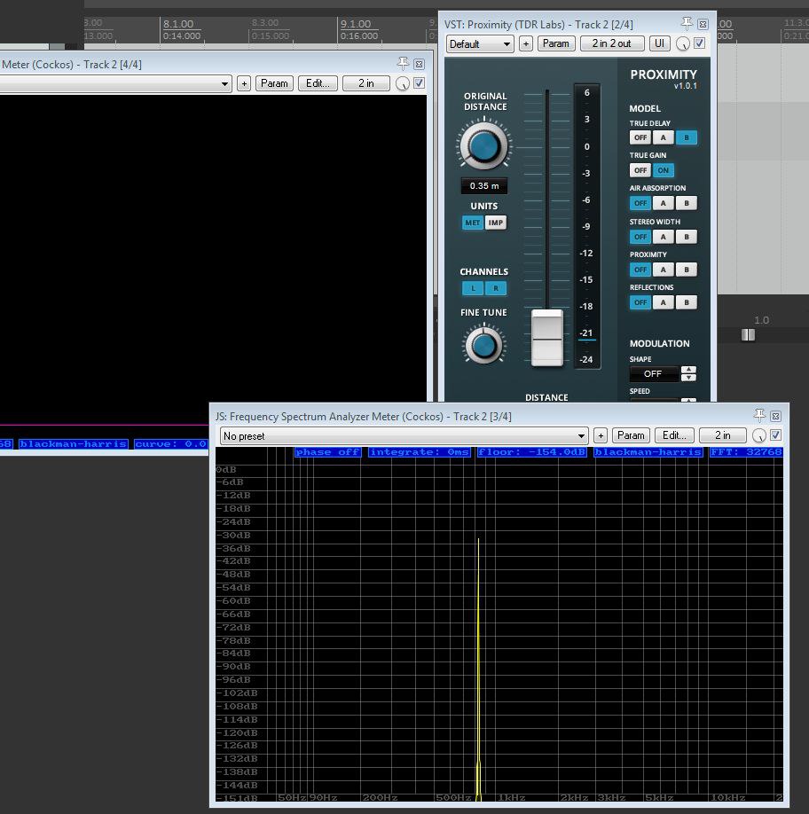Click the Edit button in Spectrum Analyzer
809x814 pixels.
coord(674,435)
